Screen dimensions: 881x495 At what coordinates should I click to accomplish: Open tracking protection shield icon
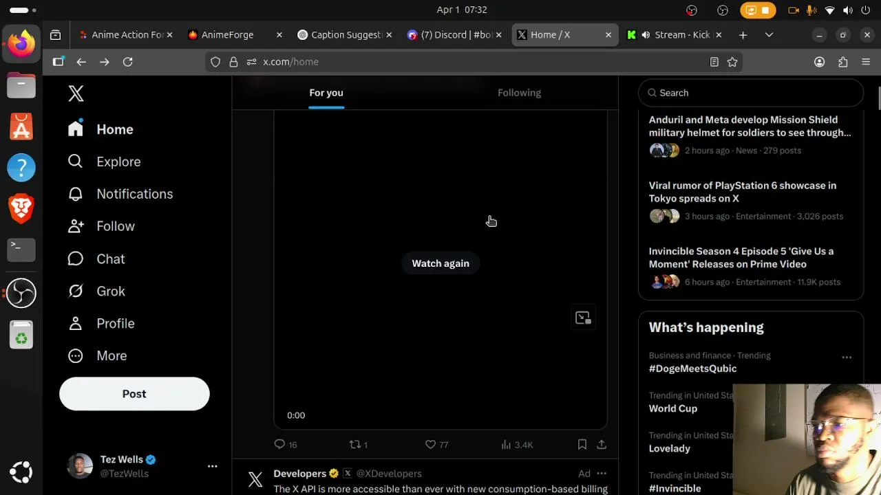(215, 62)
